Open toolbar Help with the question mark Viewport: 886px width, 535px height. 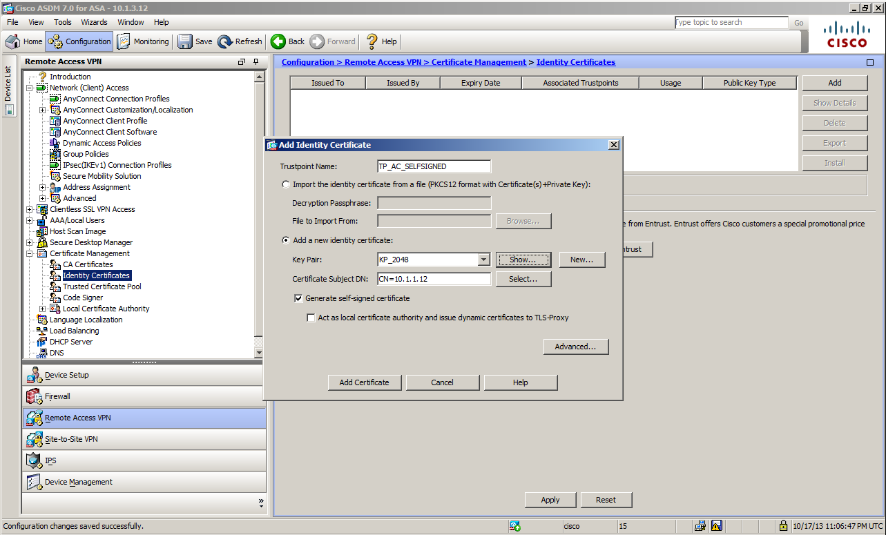tap(382, 41)
